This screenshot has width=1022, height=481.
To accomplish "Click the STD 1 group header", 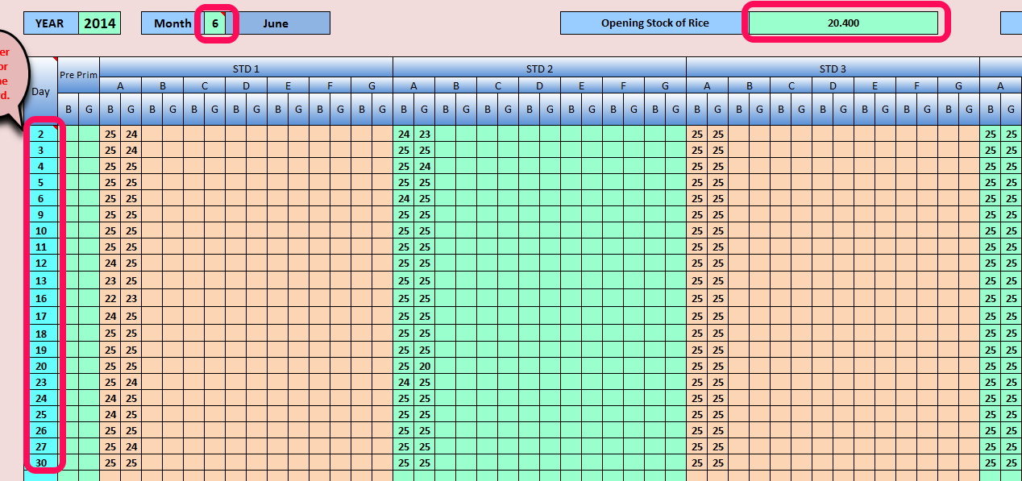I will 246,68.
